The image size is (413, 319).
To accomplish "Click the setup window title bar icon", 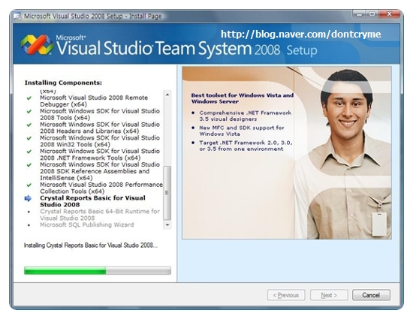I will pos(17,17).
